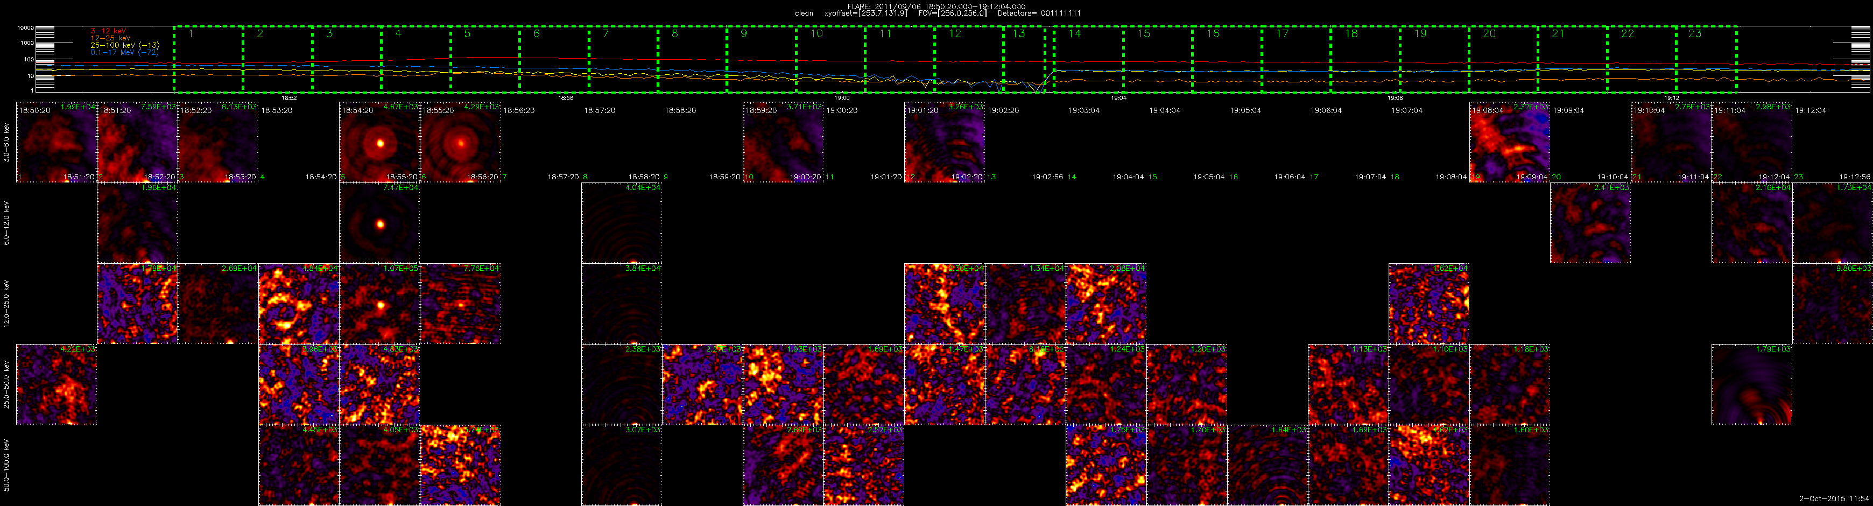Open the 3.0-6.0 keV map for interval 2
The width and height of the screenshot is (1873, 506).
click(x=137, y=143)
